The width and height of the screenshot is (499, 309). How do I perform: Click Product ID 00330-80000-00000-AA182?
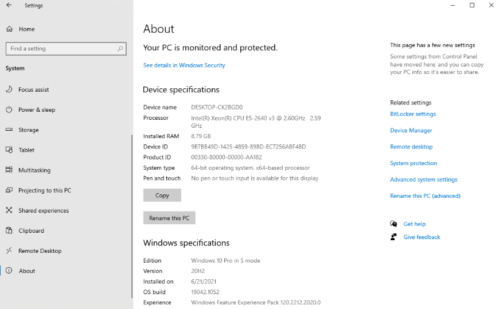click(226, 157)
